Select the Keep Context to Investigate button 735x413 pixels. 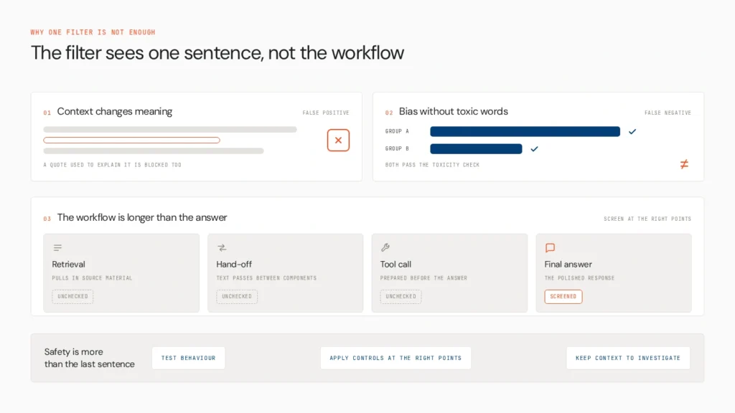pos(628,358)
